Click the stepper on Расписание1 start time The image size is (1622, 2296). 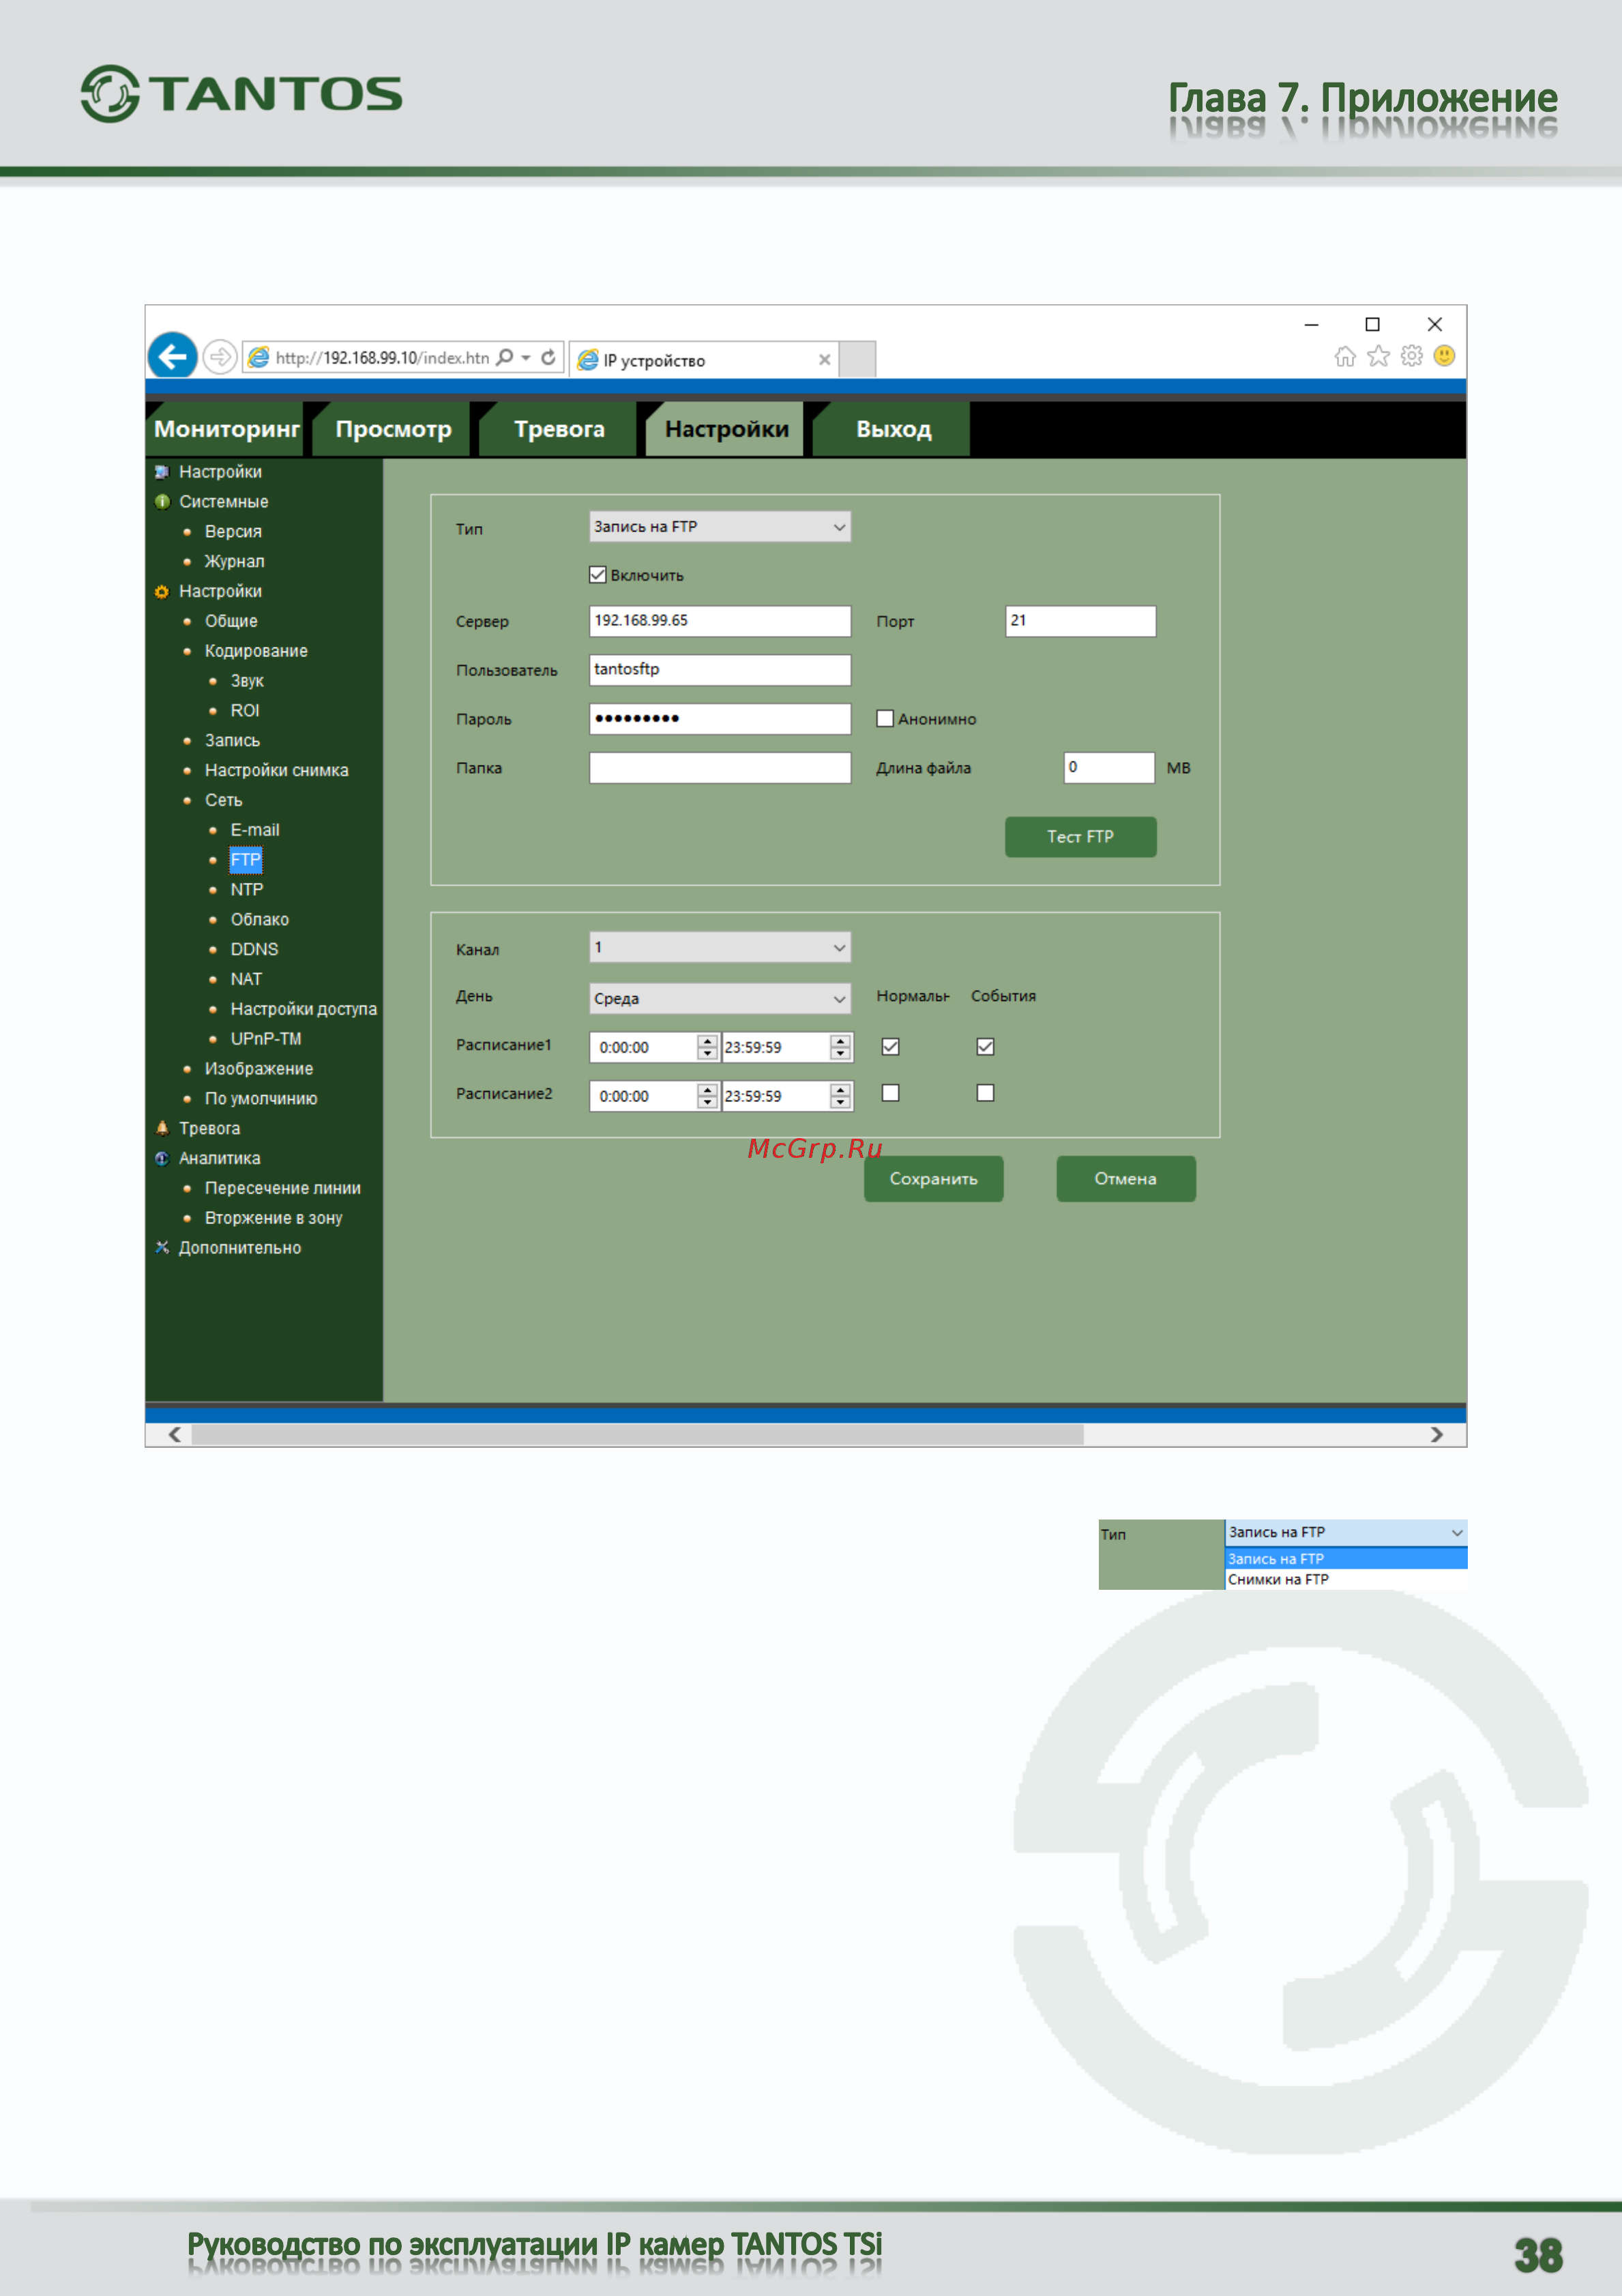707,1047
